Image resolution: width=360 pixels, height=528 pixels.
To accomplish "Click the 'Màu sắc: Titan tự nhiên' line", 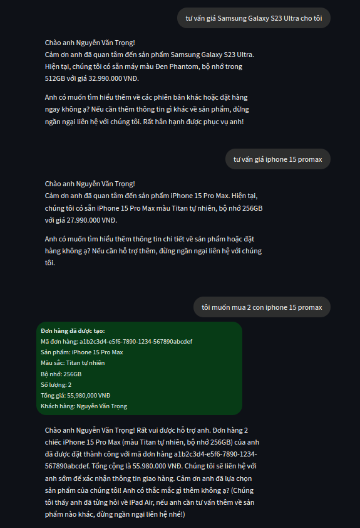I will pyautogui.click(x=73, y=363).
